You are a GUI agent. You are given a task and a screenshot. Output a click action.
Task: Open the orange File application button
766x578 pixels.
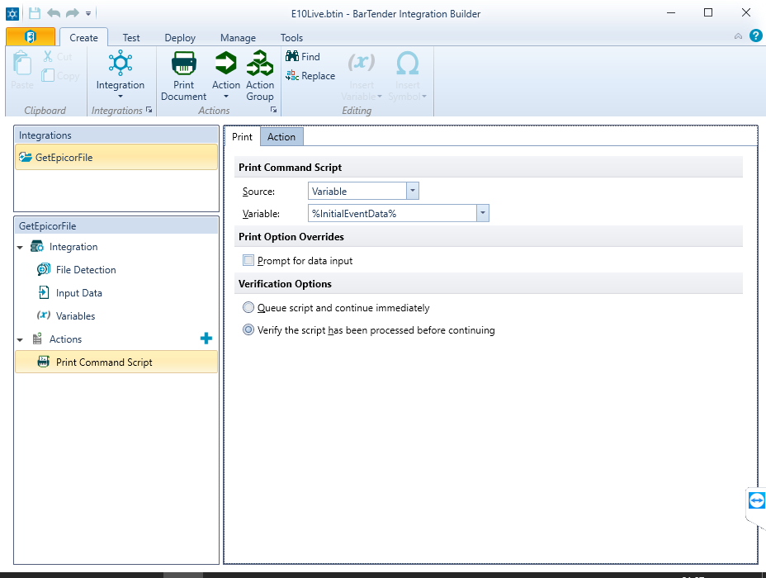point(31,36)
